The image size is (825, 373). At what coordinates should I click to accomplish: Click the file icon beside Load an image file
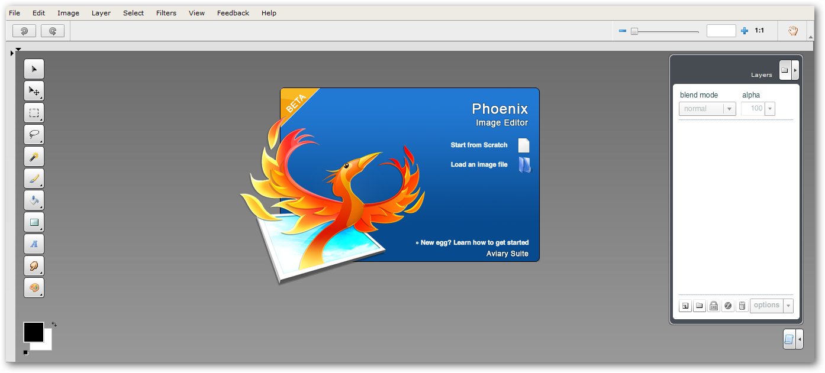524,165
